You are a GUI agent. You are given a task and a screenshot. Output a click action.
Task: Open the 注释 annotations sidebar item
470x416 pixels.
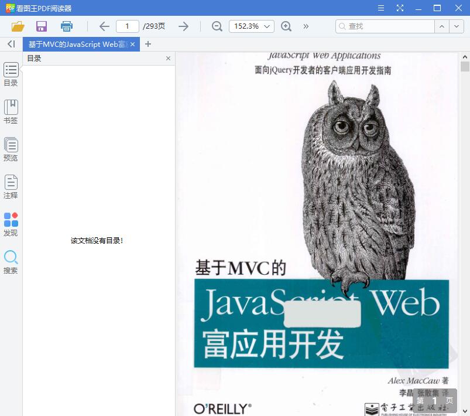pos(11,187)
